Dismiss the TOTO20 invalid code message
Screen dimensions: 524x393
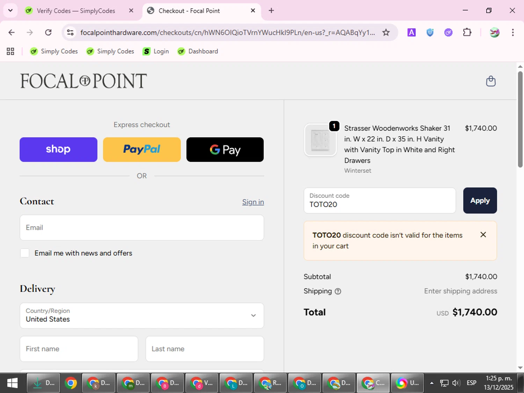(x=483, y=235)
